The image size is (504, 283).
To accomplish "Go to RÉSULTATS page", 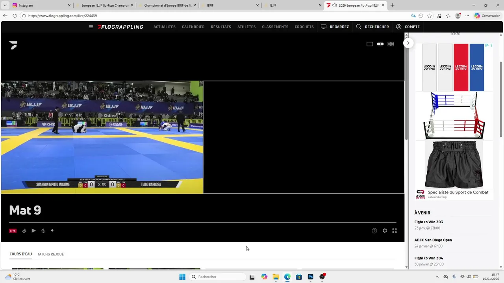I will (221, 27).
